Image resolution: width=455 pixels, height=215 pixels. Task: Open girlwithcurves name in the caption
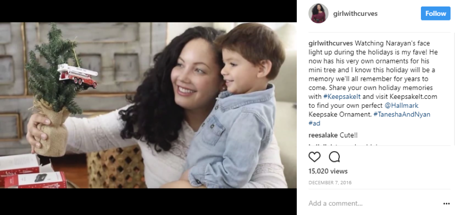[330, 43]
